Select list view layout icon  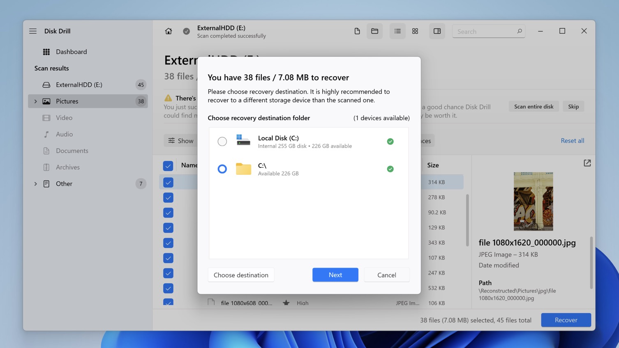(397, 31)
